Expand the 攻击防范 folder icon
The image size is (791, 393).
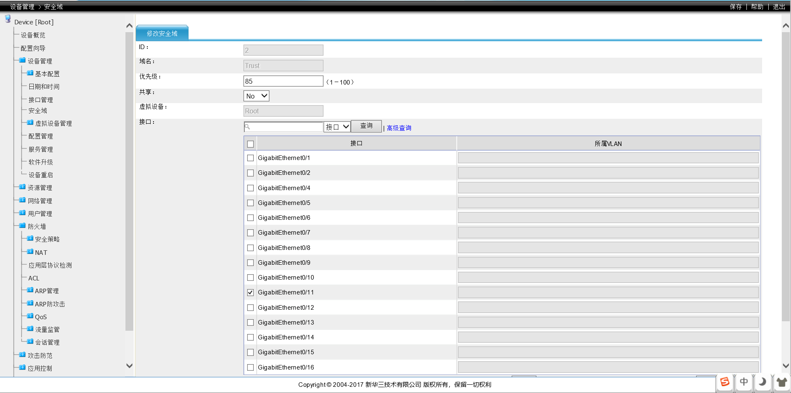point(23,355)
